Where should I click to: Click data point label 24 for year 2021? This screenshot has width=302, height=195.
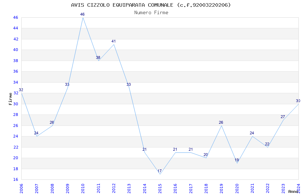pos(252,133)
